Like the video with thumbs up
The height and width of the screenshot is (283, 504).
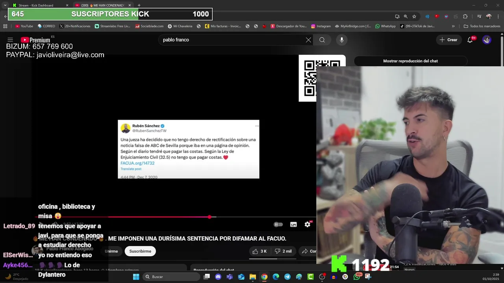pyautogui.click(x=259, y=251)
